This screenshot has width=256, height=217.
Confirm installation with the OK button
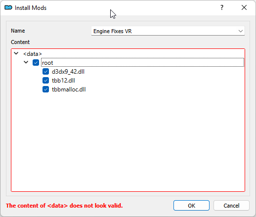tap(191, 206)
